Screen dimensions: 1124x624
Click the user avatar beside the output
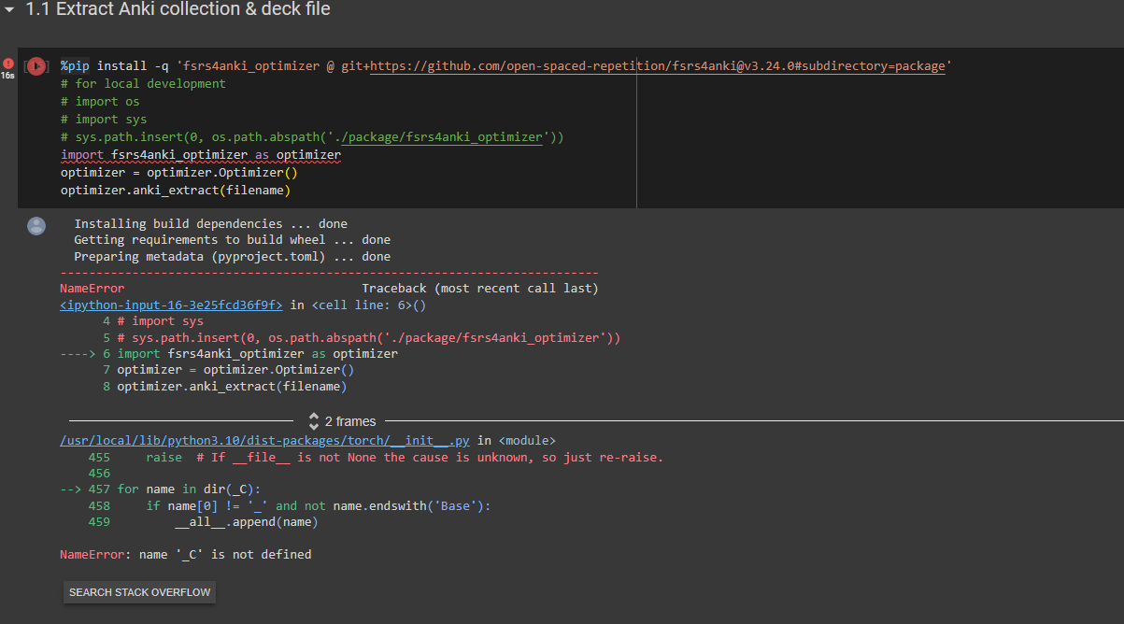click(x=36, y=225)
